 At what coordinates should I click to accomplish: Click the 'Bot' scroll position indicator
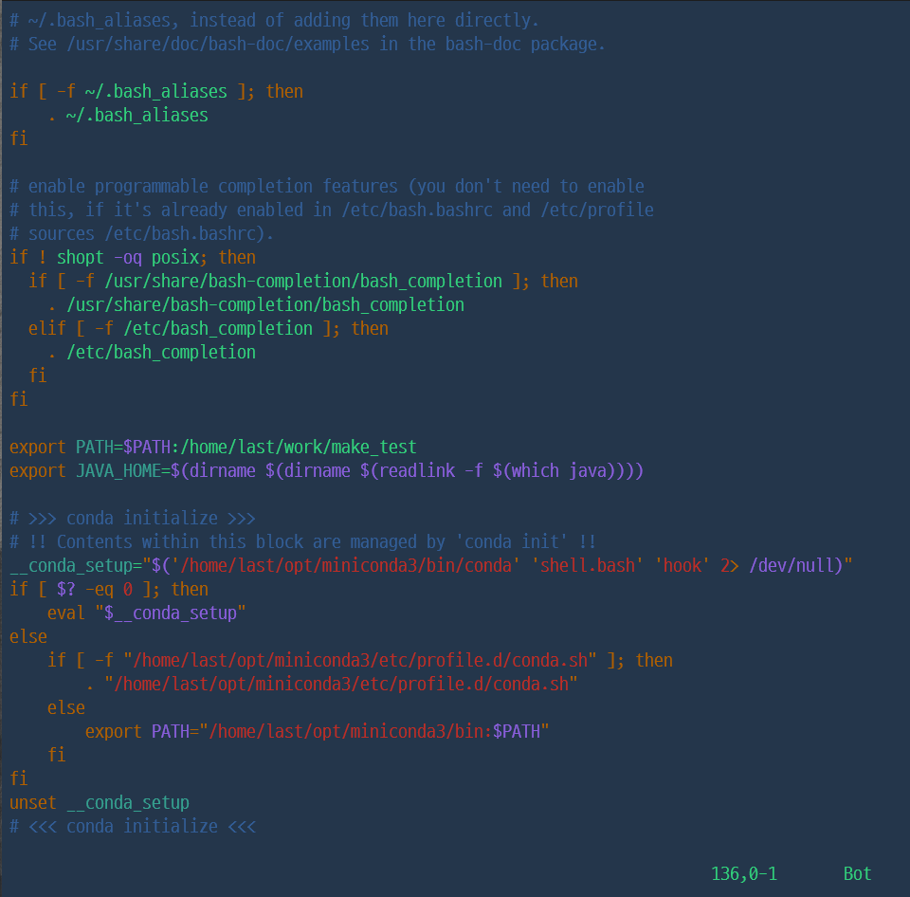(x=858, y=874)
